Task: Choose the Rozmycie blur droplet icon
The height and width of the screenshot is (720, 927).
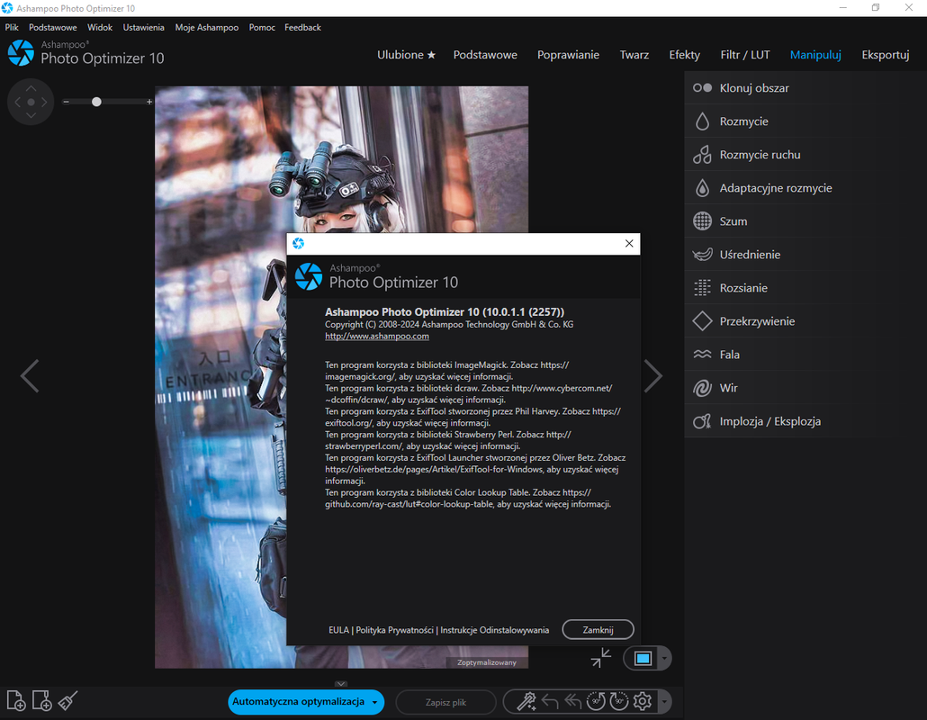Action: [x=702, y=121]
